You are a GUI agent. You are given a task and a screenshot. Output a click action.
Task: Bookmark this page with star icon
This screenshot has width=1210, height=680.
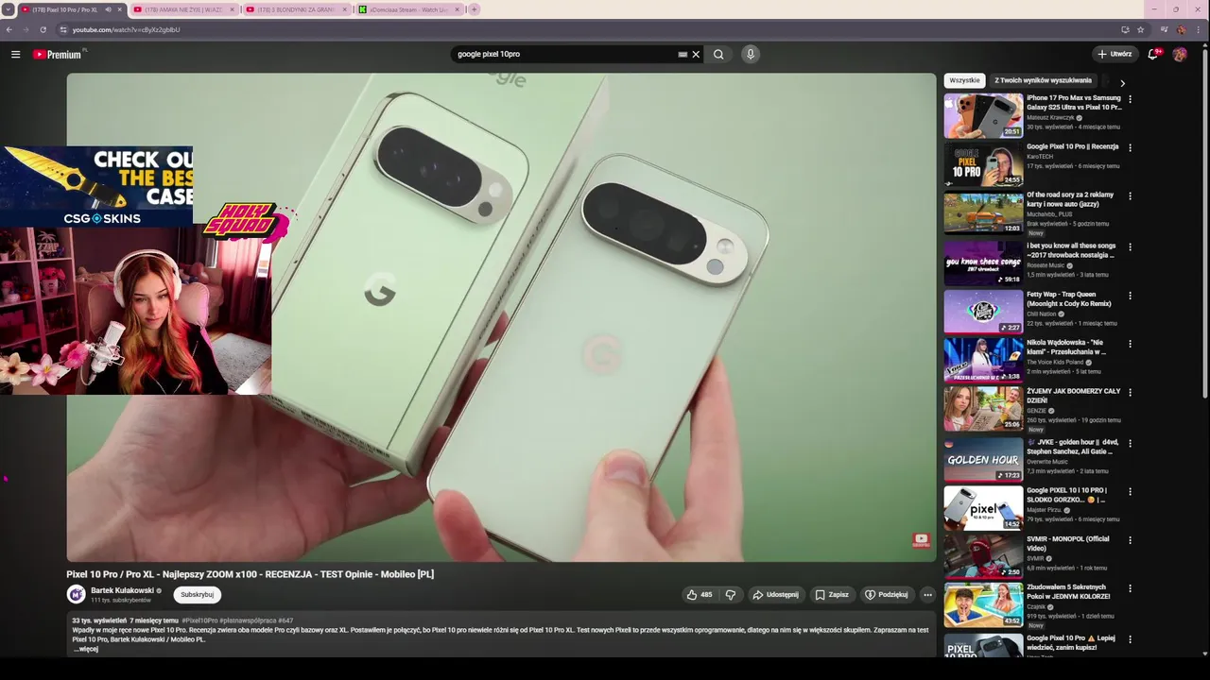tap(1141, 29)
